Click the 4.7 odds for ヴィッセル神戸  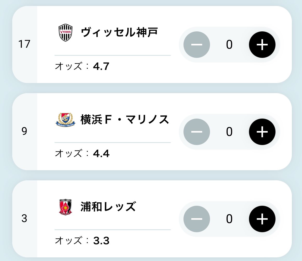(x=101, y=66)
